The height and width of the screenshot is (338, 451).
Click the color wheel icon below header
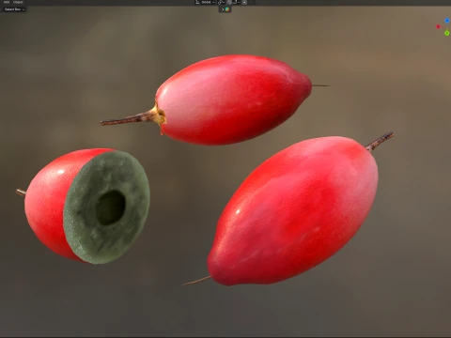(227, 9)
